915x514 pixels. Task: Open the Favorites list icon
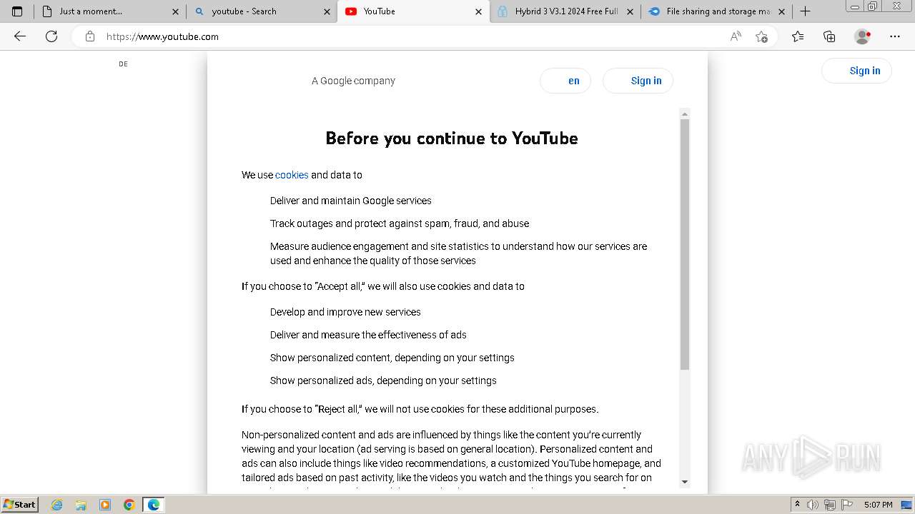[x=798, y=36]
